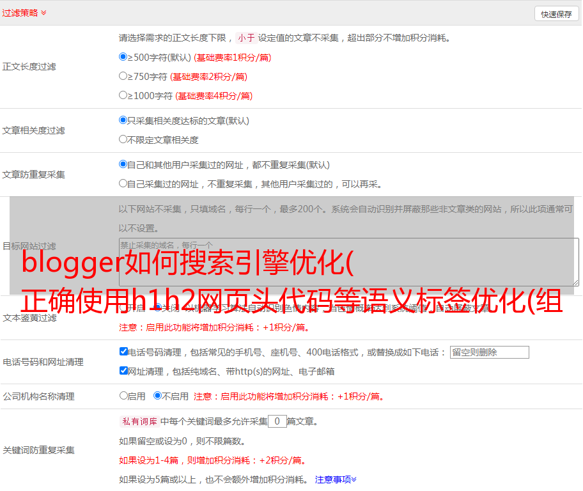Choose the ≥1000字符 length option
Image resolution: width=583 pixels, height=491 pixels.
pyautogui.click(x=123, y=95)
